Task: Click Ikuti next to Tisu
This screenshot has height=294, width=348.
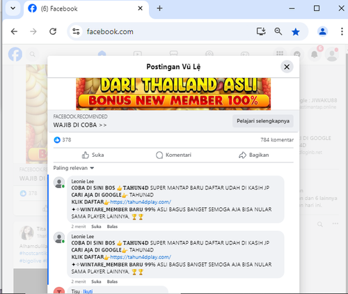Action: 88,291
